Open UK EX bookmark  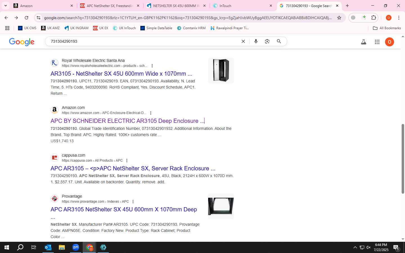point(101,28)
